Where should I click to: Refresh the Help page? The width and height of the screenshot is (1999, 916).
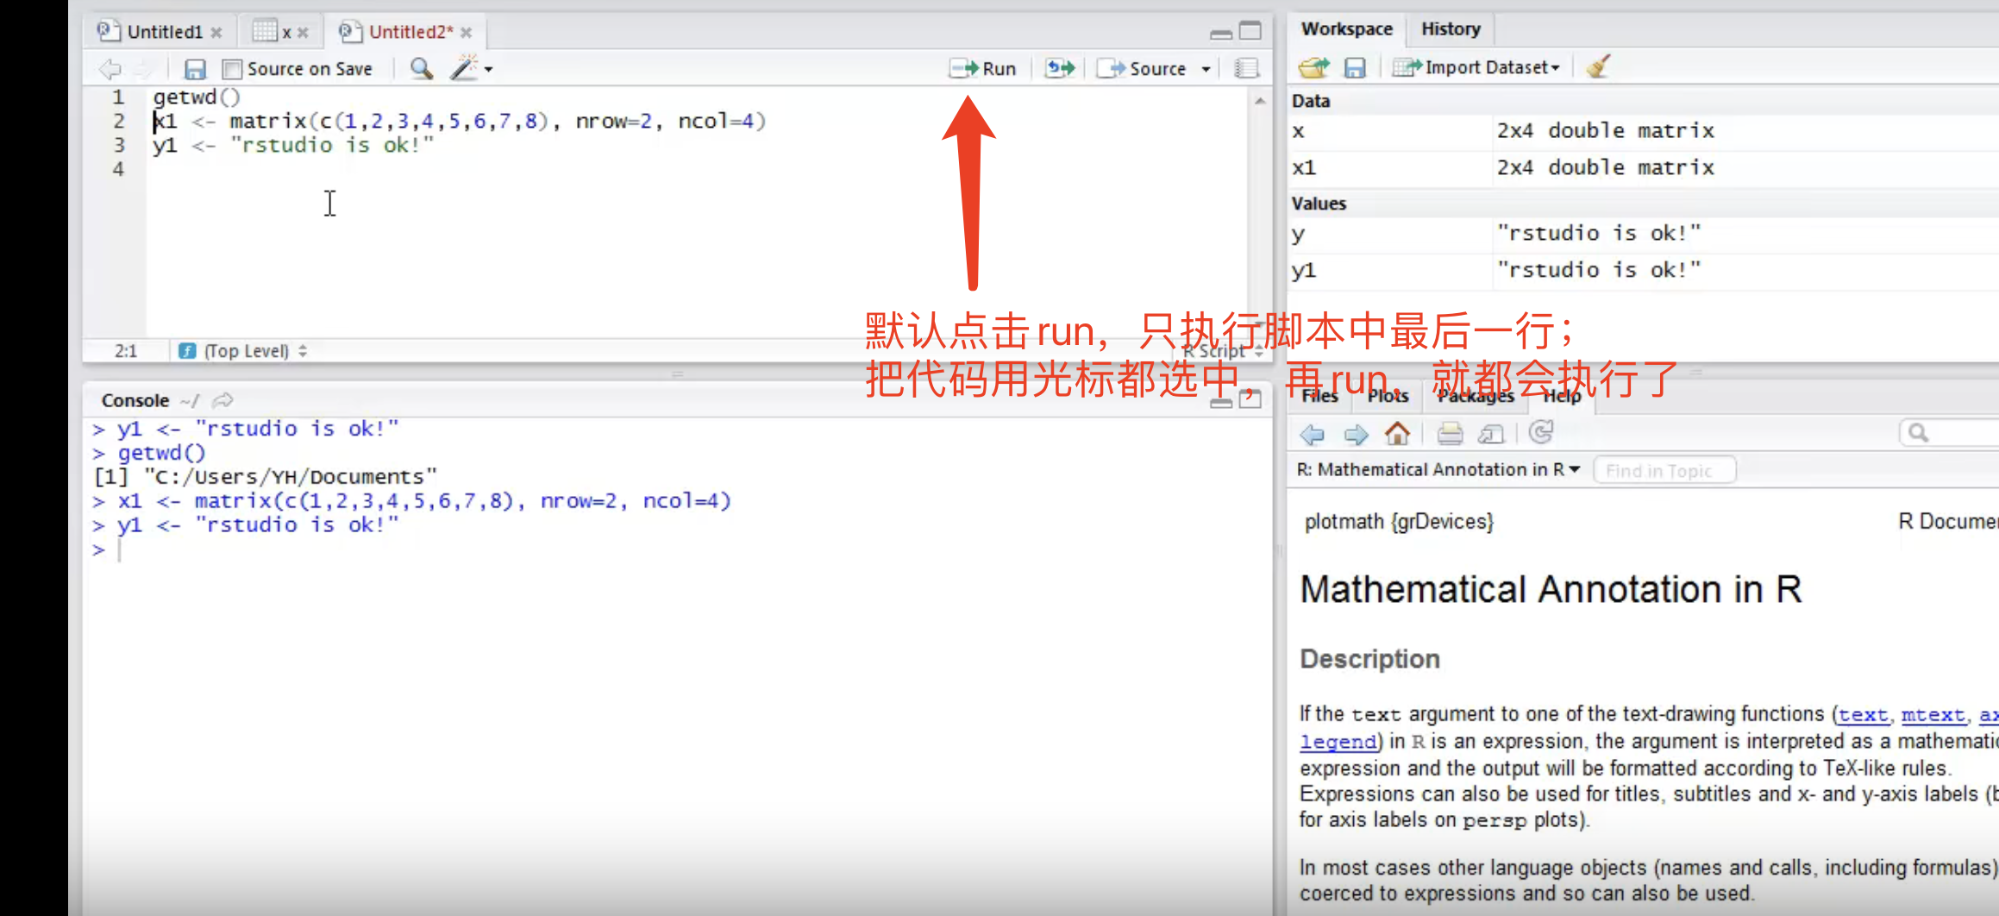(1541, 435)
